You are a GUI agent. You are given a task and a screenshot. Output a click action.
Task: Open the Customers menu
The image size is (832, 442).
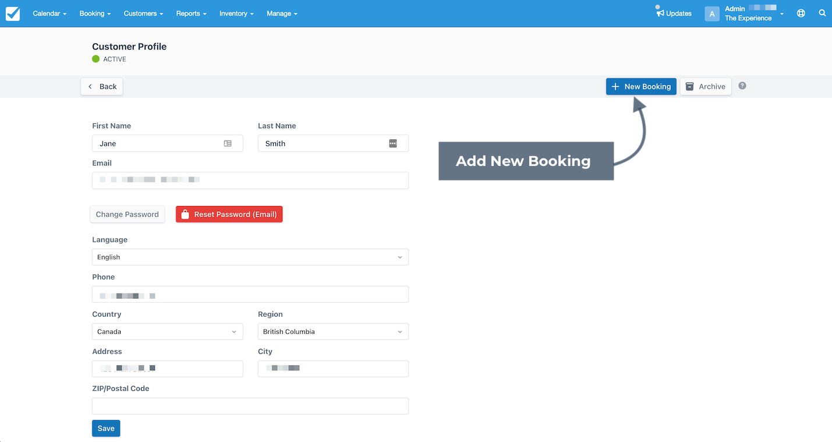[x=143, y=13]
